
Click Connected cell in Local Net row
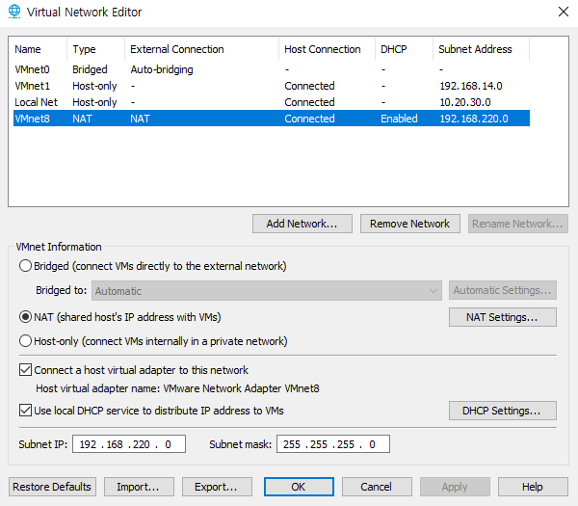[309, 102]
